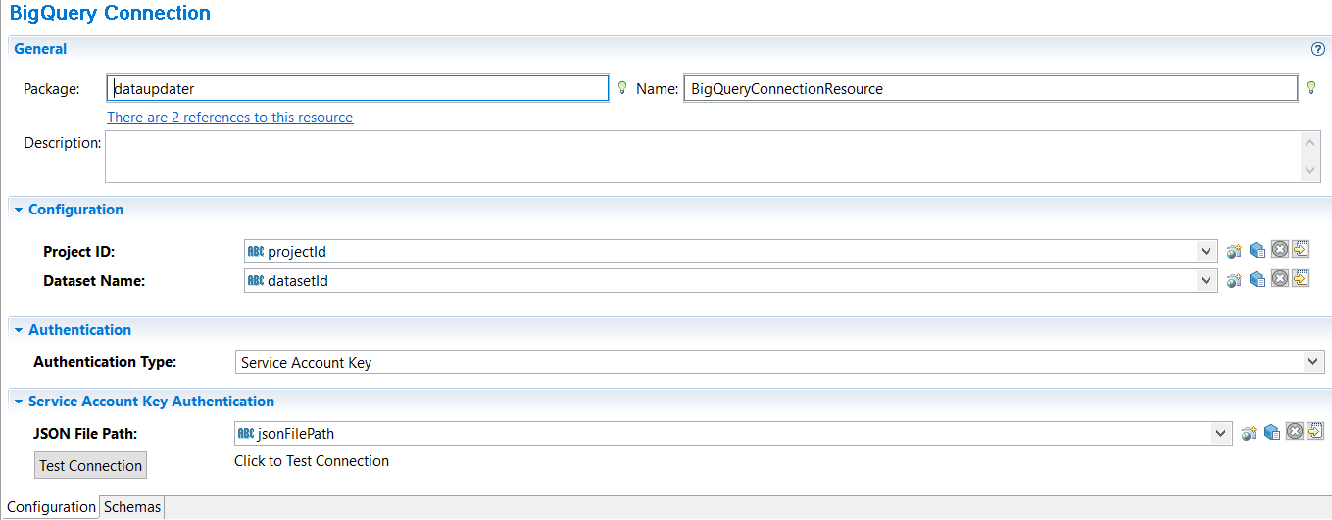Click the 'General' section header

pos(40,49)
